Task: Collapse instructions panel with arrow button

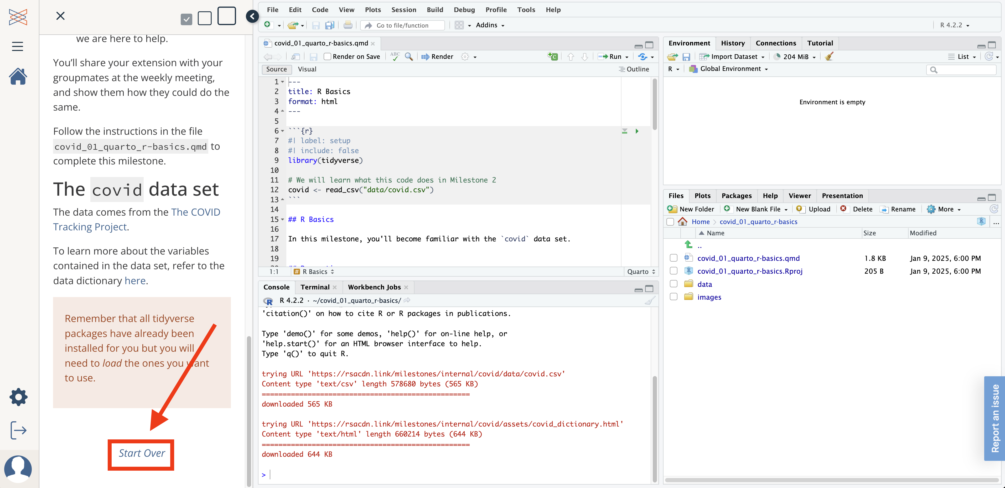Action: 252,16
